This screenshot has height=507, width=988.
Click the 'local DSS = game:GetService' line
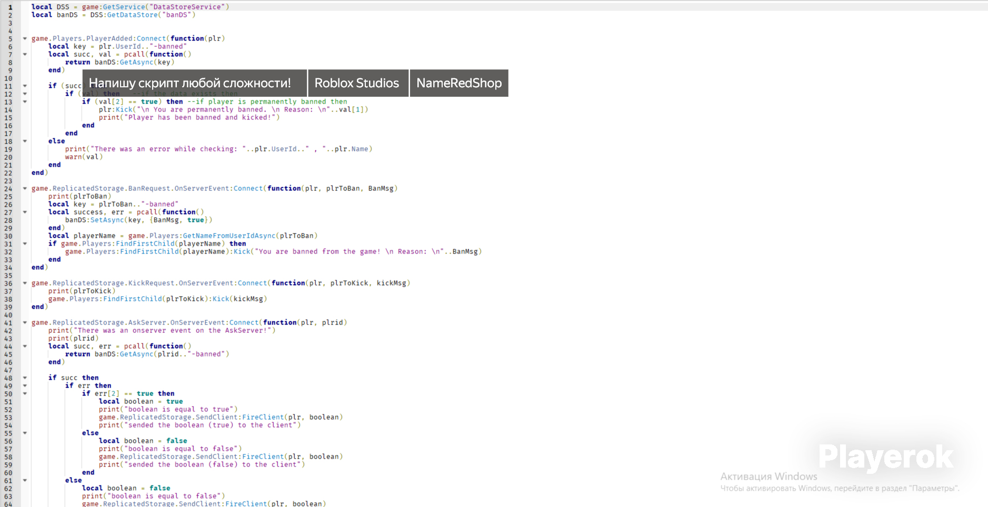pos(130,7)
